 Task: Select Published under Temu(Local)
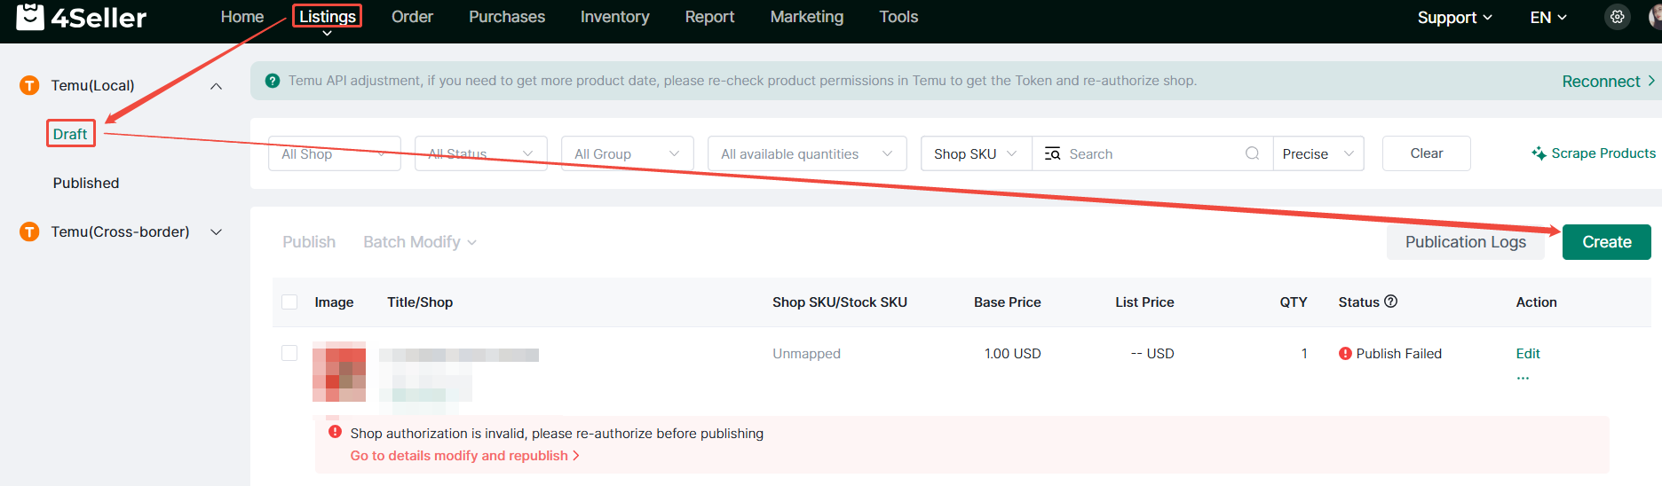tap(86, 183)
